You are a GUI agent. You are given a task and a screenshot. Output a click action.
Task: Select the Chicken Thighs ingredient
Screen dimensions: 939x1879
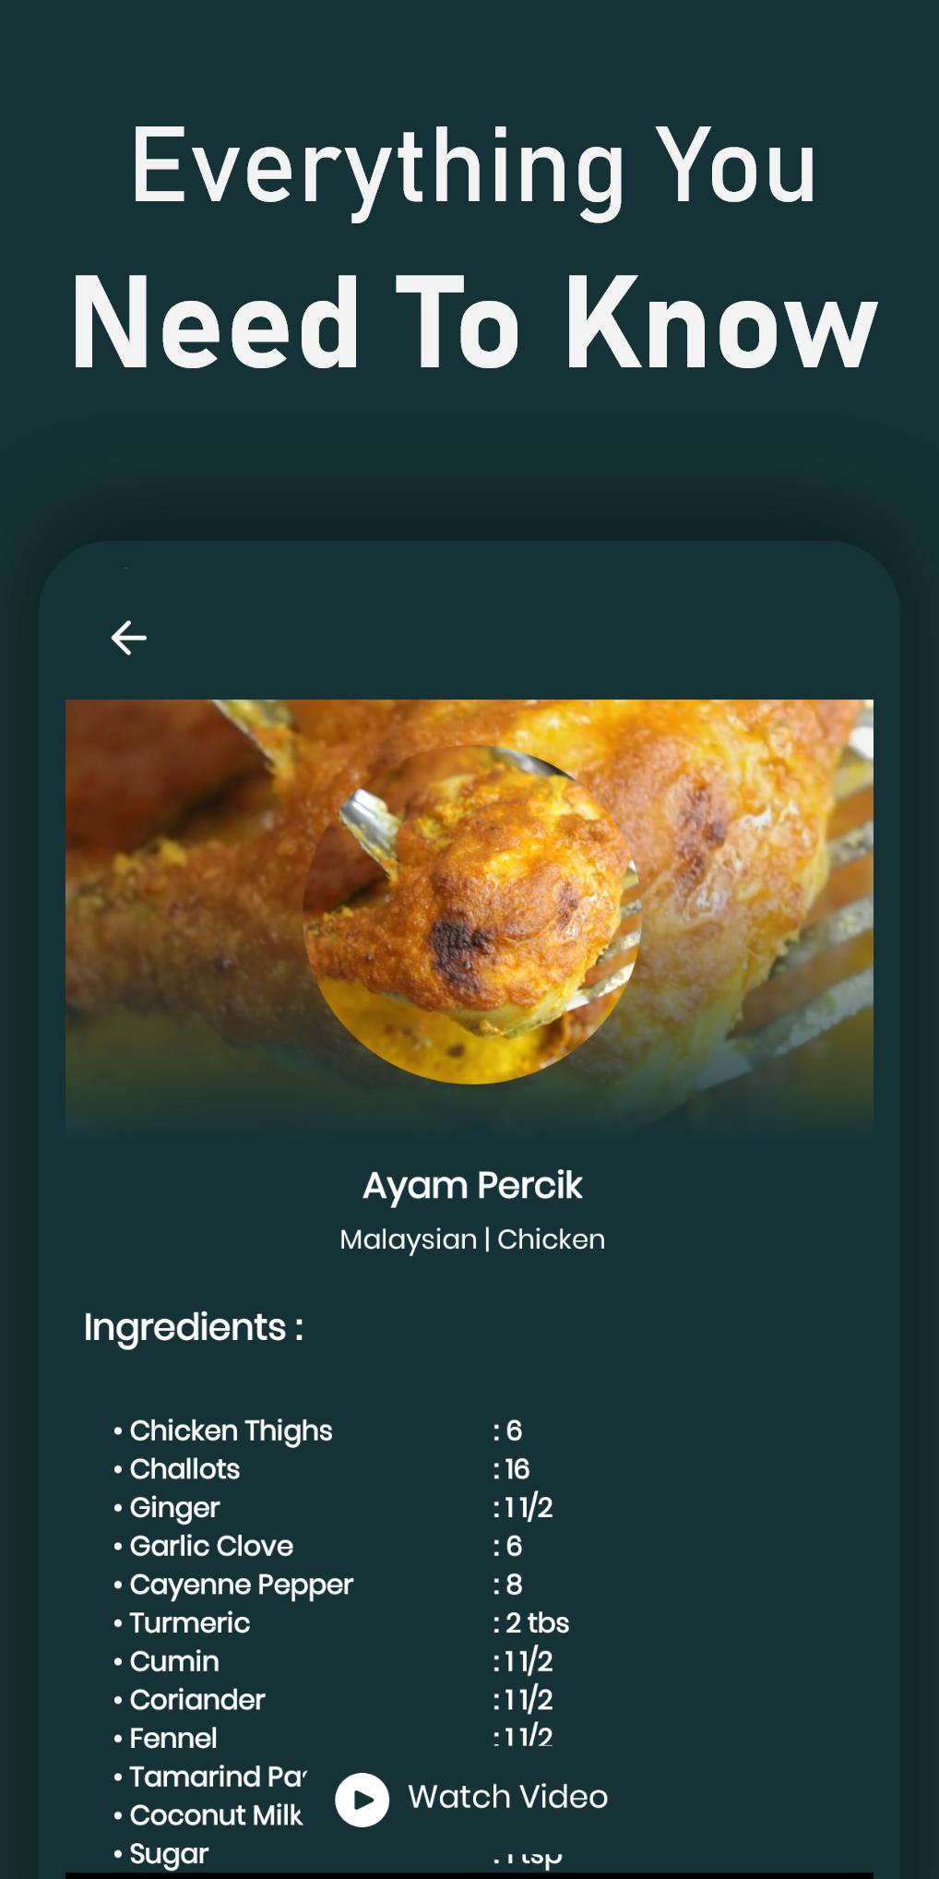coord(231,1430)
